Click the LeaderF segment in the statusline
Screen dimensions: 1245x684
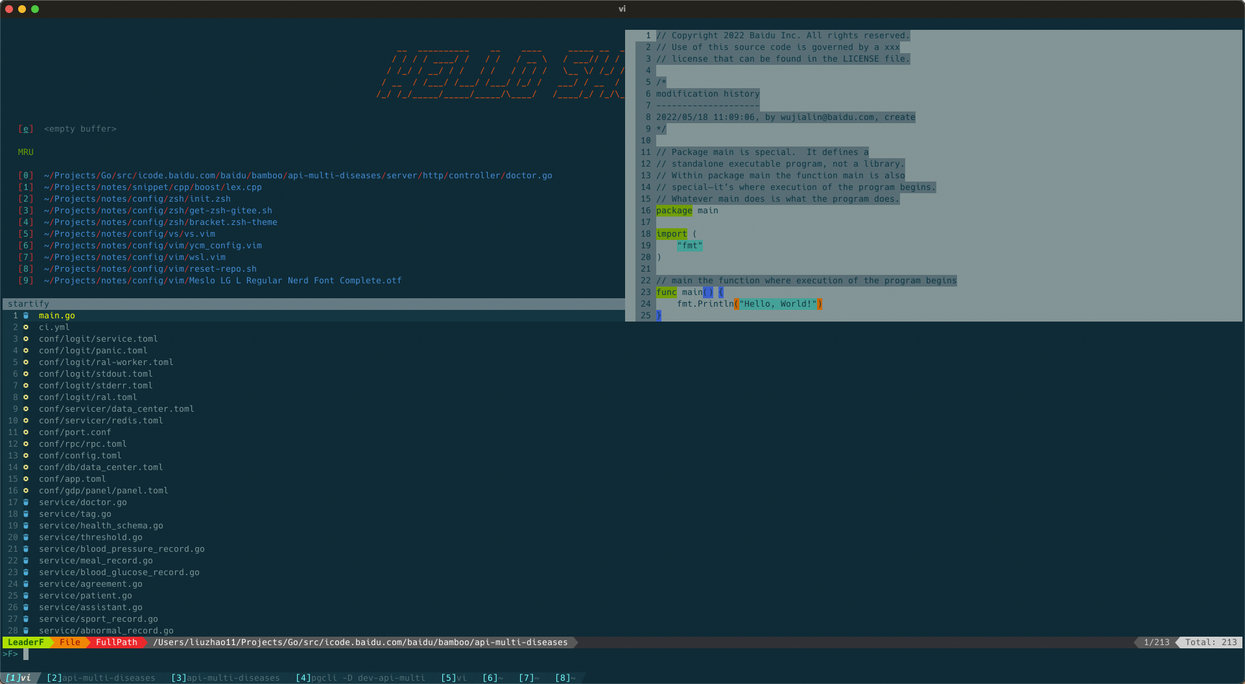click(x=25, y=643)
